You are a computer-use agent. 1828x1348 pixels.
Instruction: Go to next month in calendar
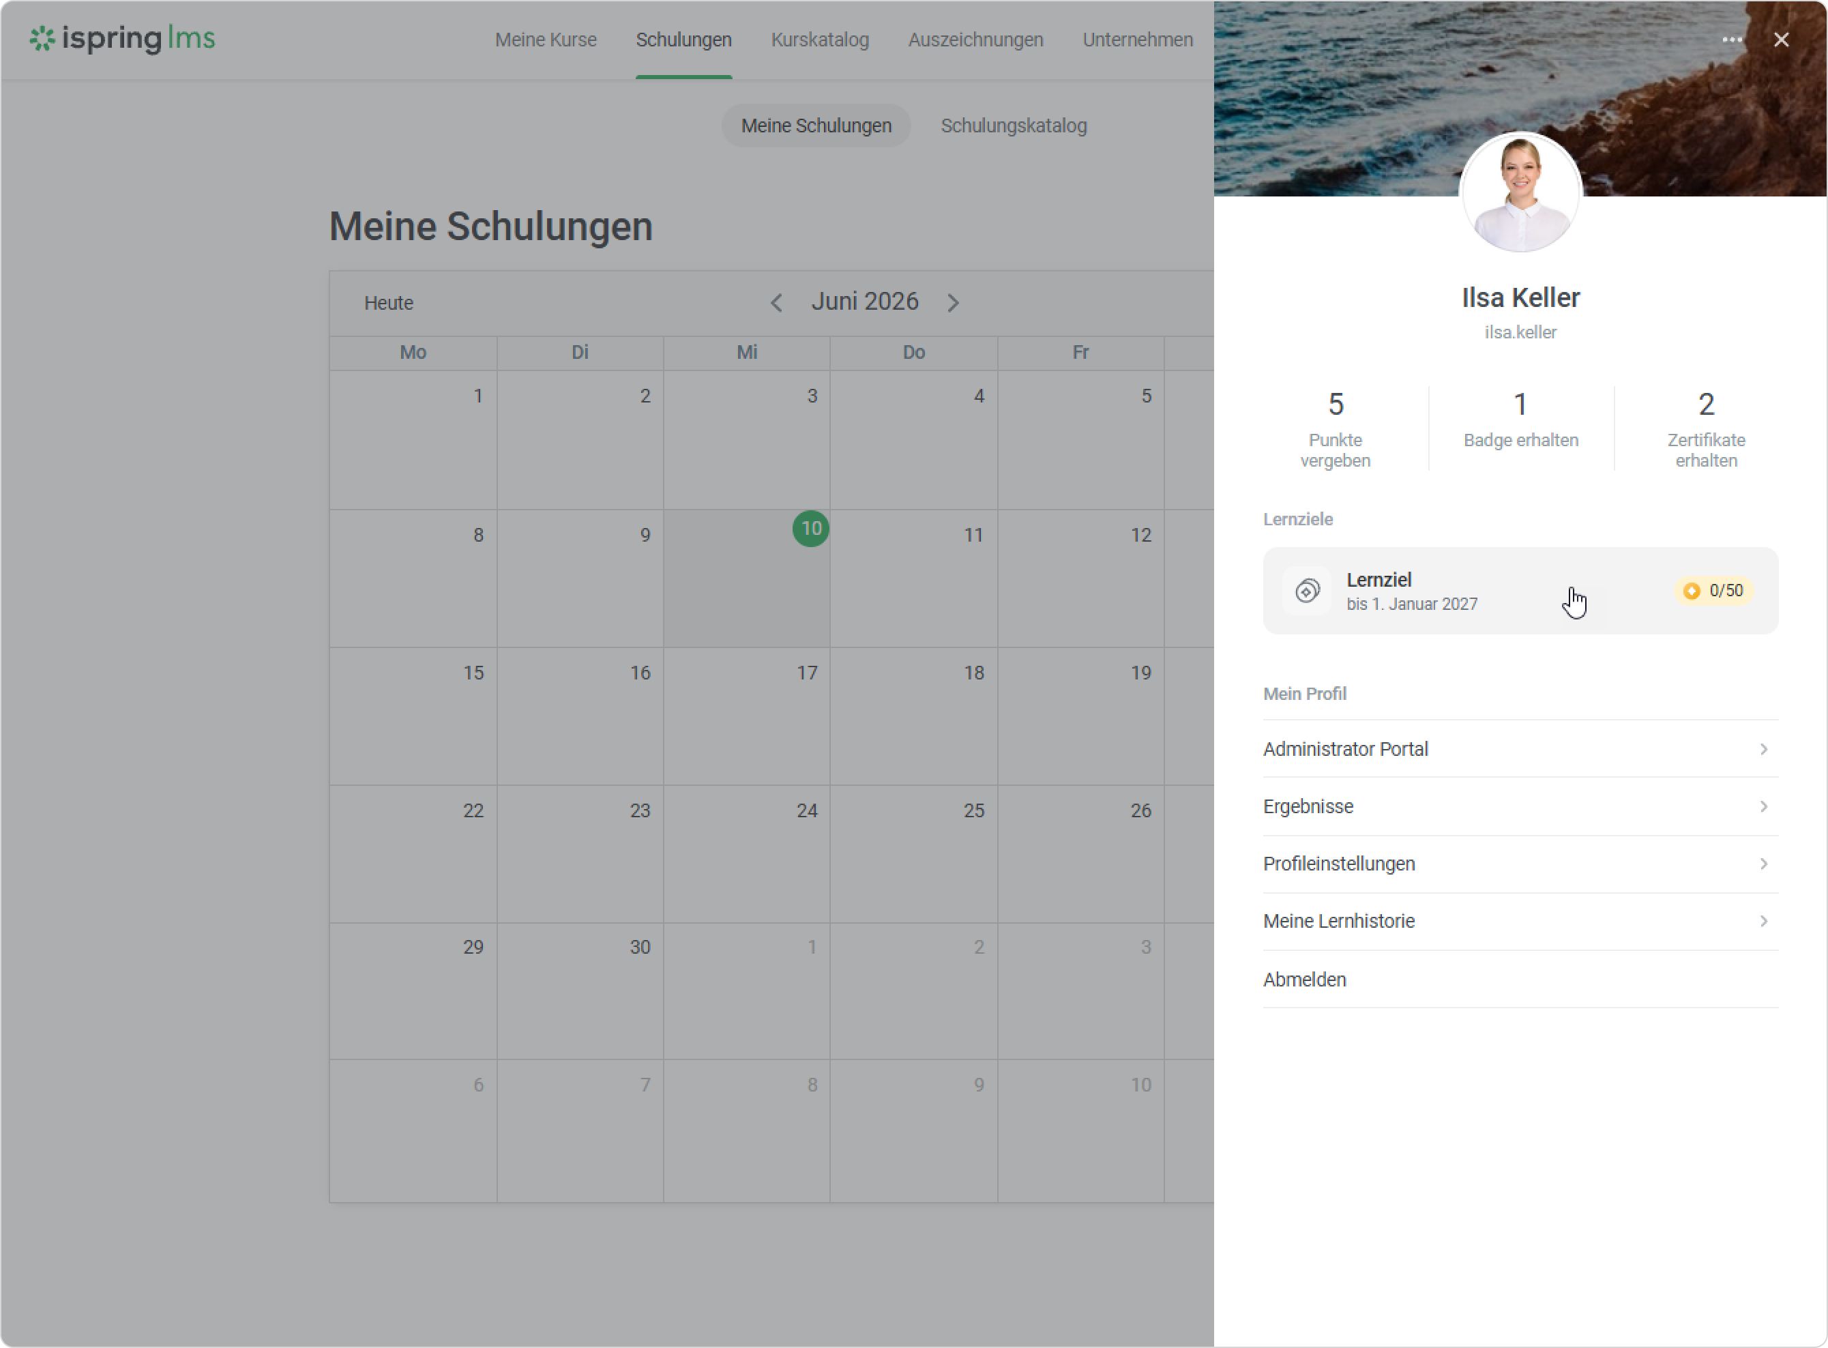click(953, 303)
